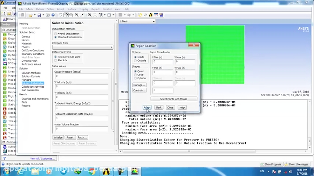
Task: Click the open file folder icon
Action: [30, 15]
